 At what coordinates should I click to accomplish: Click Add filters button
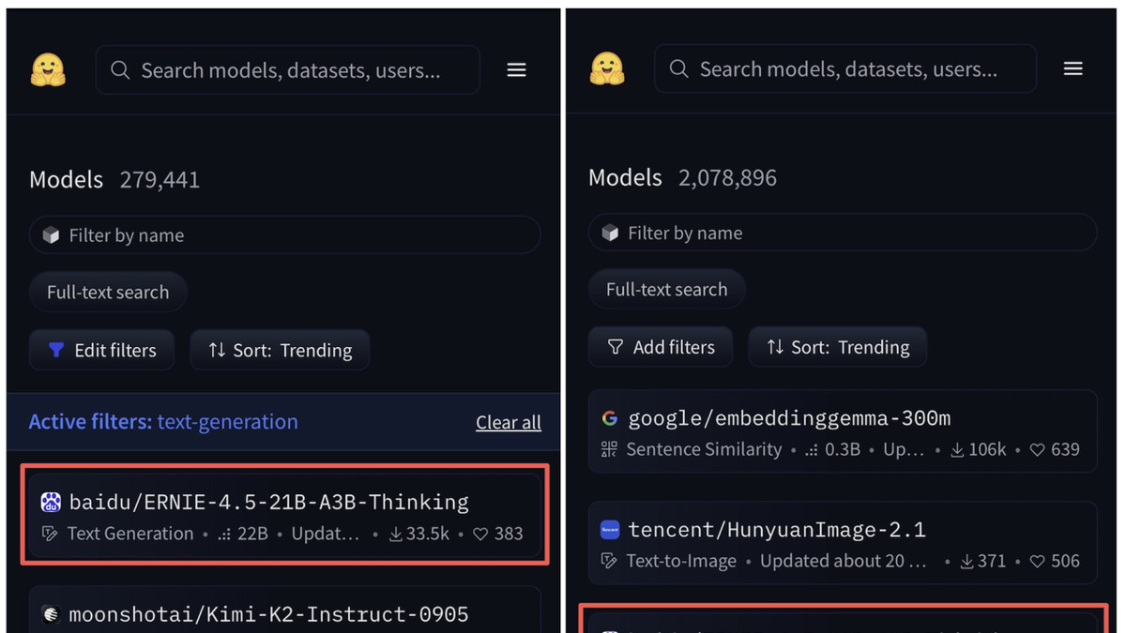pos(661,347)
